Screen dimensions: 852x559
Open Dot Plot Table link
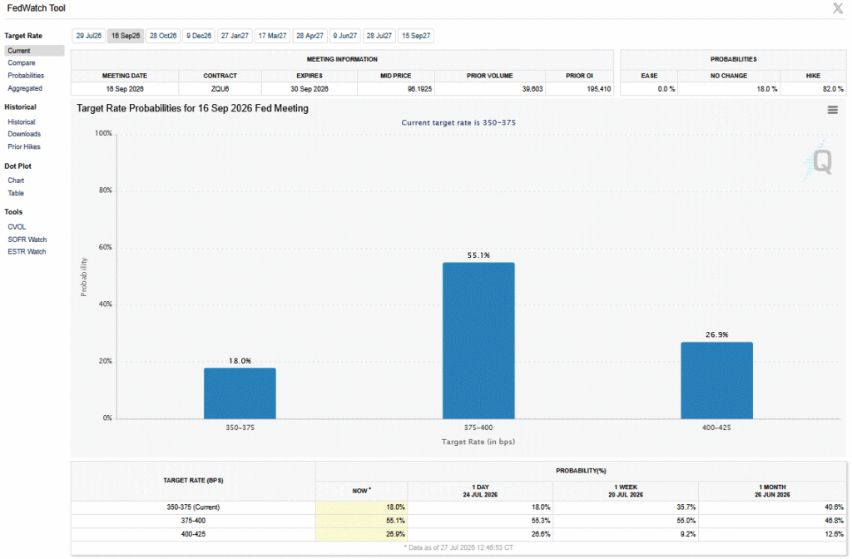(16, 193)
